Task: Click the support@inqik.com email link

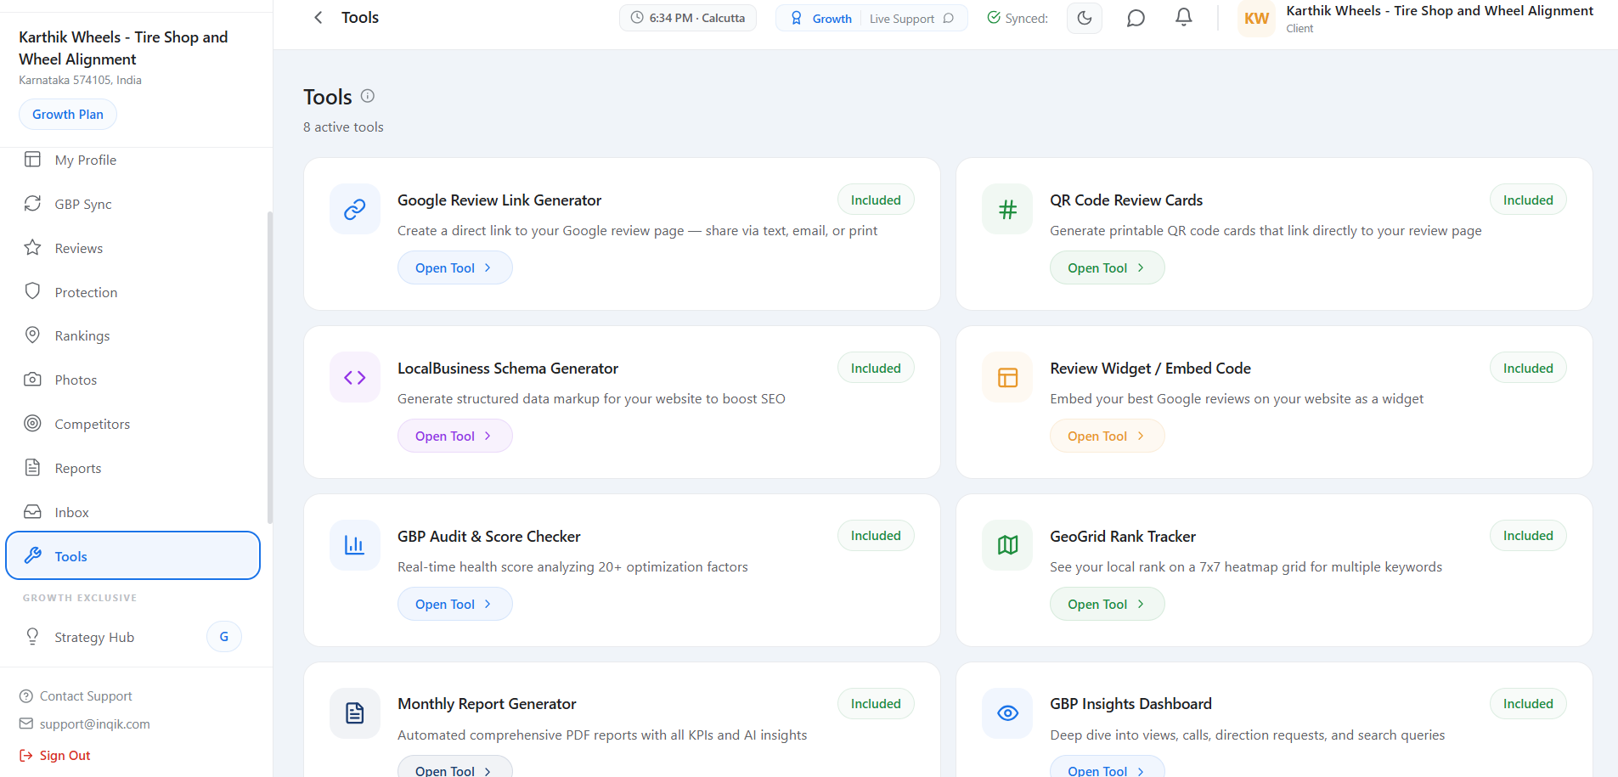Action: (94, 724)
